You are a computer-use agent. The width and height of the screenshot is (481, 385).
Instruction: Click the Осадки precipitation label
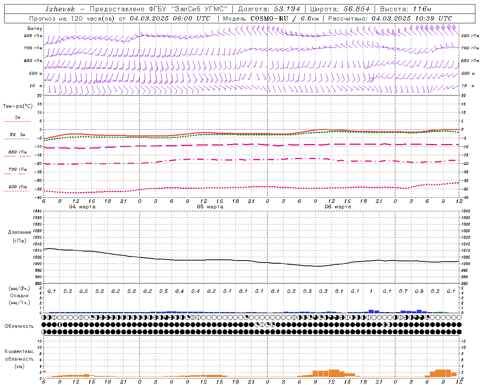pyautogui.click(x=20, y=296)
